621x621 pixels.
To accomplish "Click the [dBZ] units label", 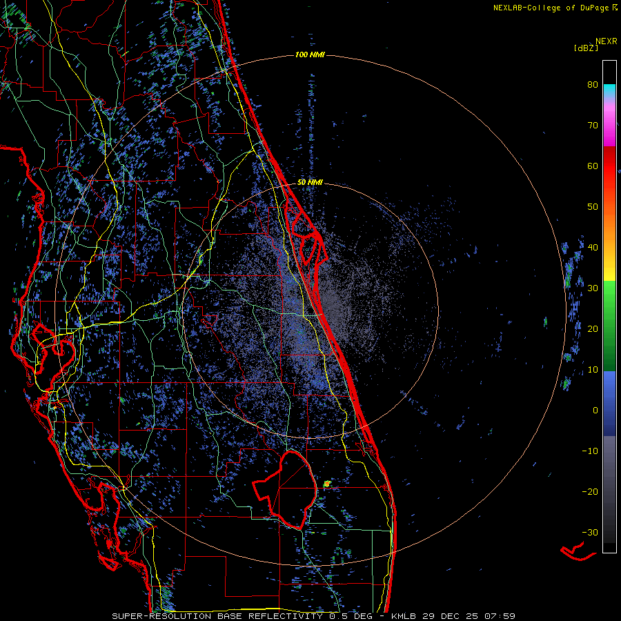I will 586,48.
